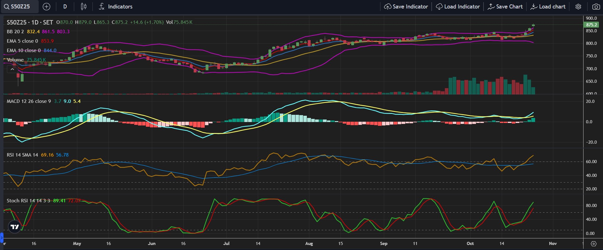This screenshot has width=603, height=250.
Task: Click the May label on time axis
Action: click(77, 243)
